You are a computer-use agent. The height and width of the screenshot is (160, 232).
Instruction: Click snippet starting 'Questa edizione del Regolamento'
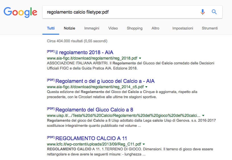click(x=122, y=94)
